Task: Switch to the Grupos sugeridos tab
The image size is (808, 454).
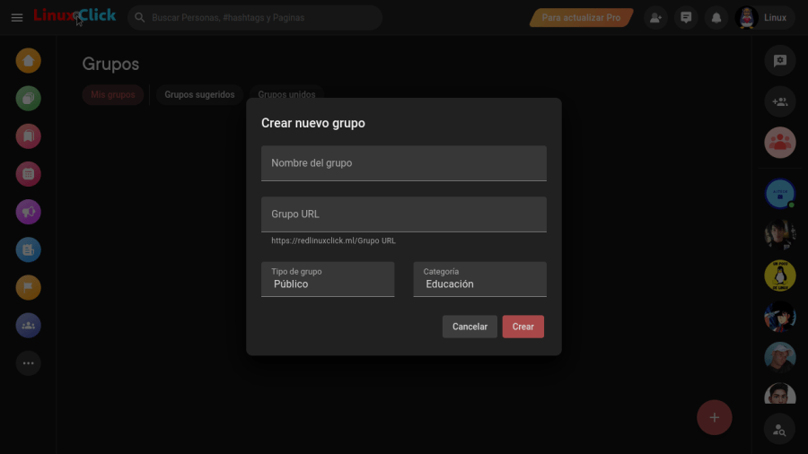Action: point(199,94)
